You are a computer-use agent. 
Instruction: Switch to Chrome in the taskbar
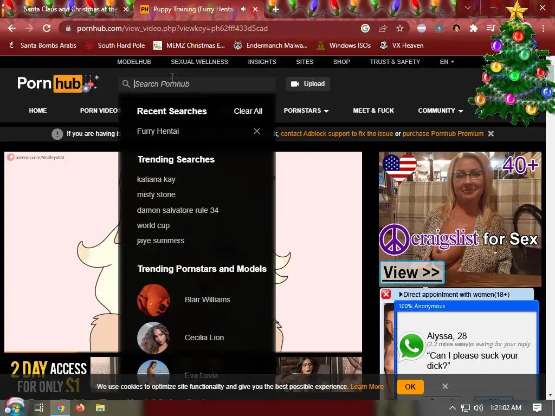point(61,408)
